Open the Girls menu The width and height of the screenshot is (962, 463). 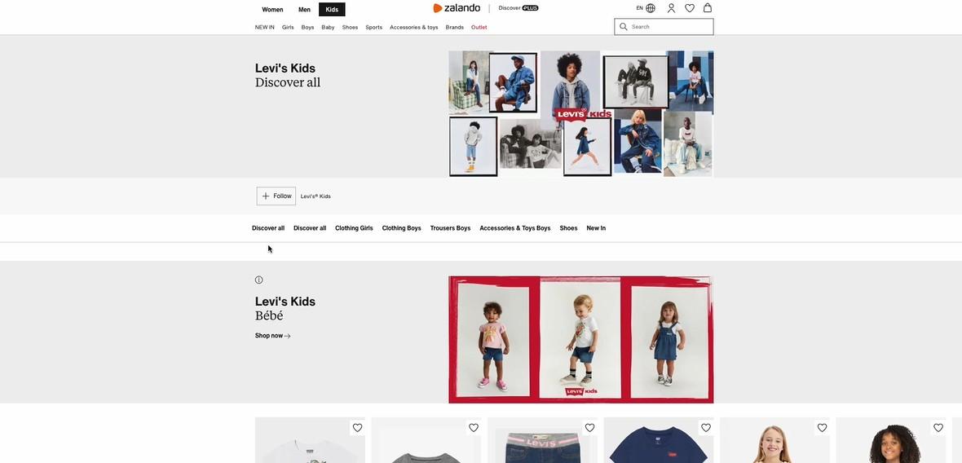[288, 27]
